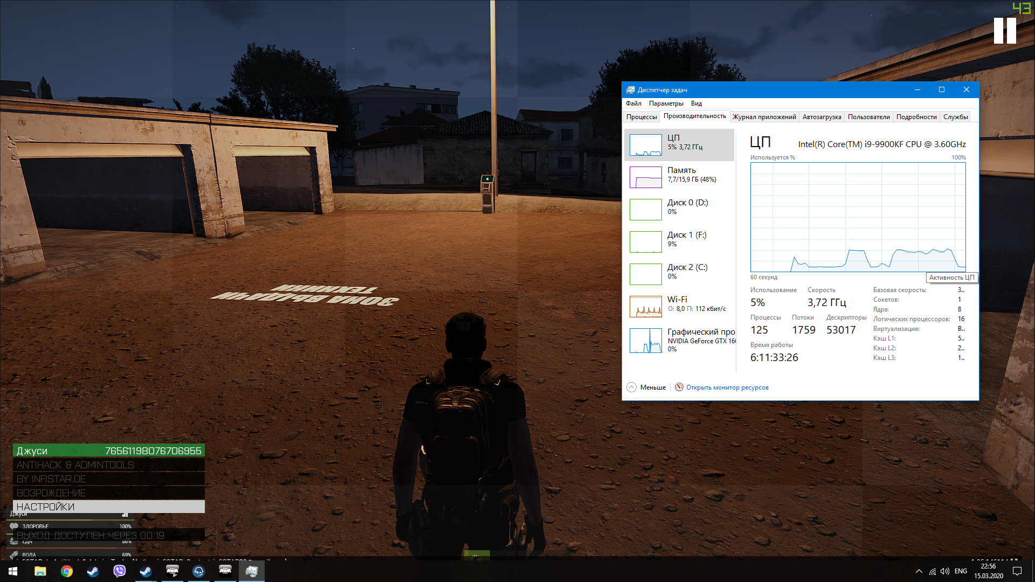This screenshot has height=582, width=1035.
Task: Minimize the Диспетчер задач window
Action: (x=917, y=90)
